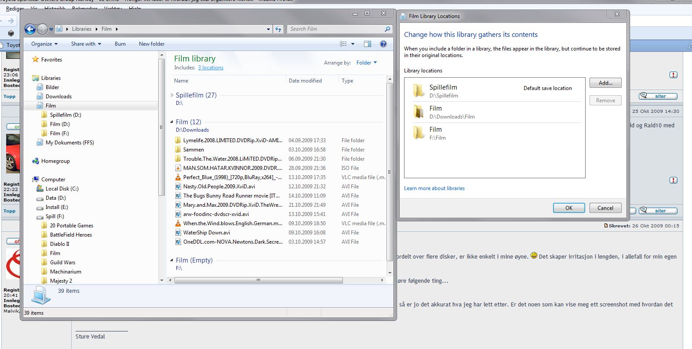
Task: Click in the Search Film field
Action: tap(334, 29)
